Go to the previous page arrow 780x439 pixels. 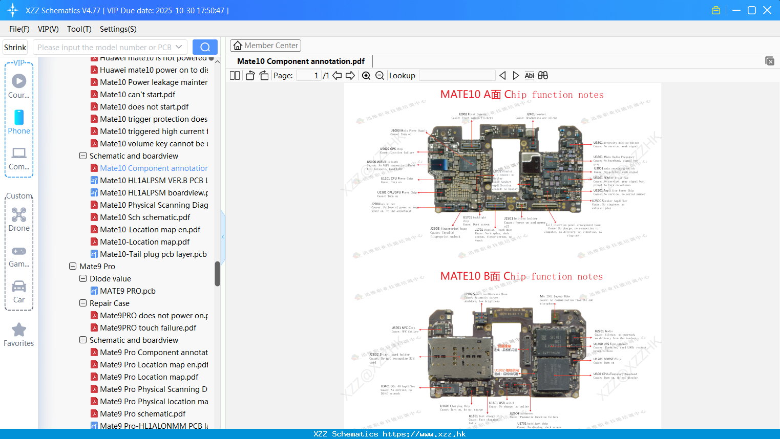(337, 75)
